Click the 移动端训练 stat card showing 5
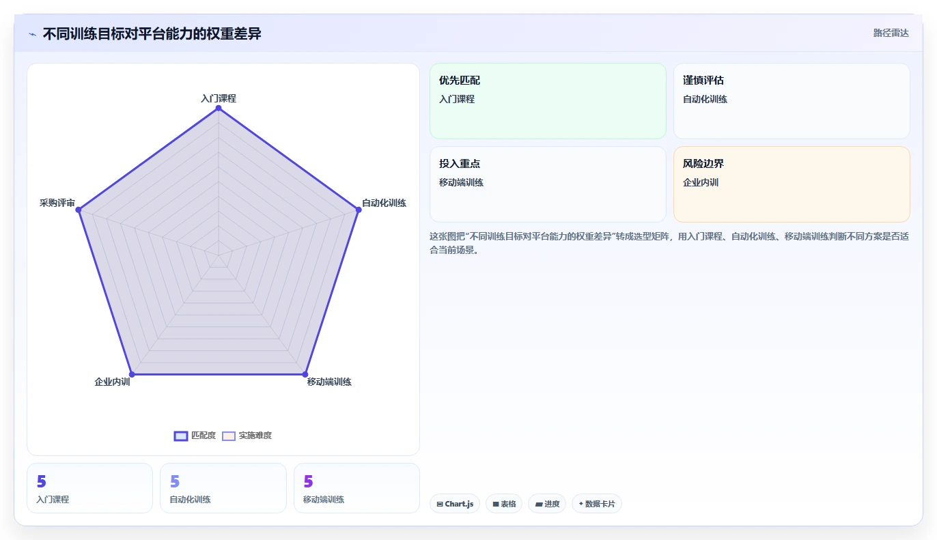Image resolution: width=937 pixels, height=540 pixels. pos(356,488)
